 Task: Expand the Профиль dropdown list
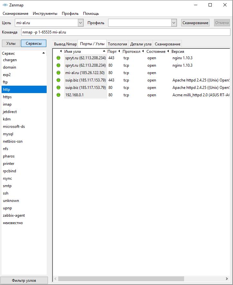point(174,23)
